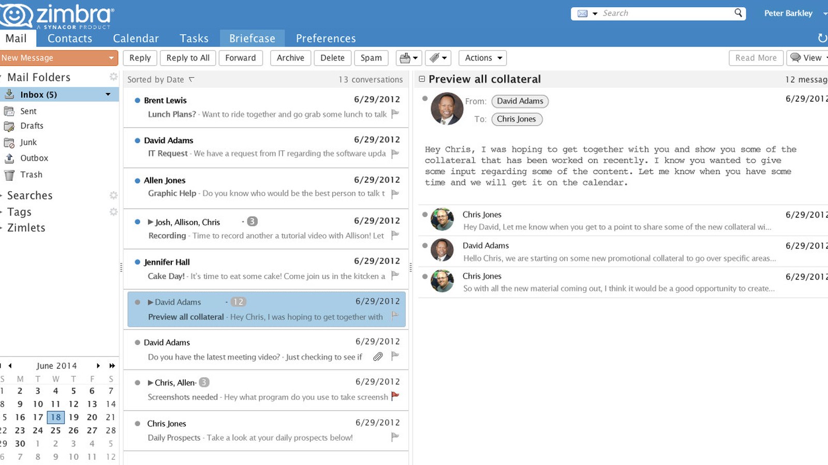Toggle read dot on meeting video message
Image resolution: width=828 pixels, height=465 pixels.
(137, 343)
